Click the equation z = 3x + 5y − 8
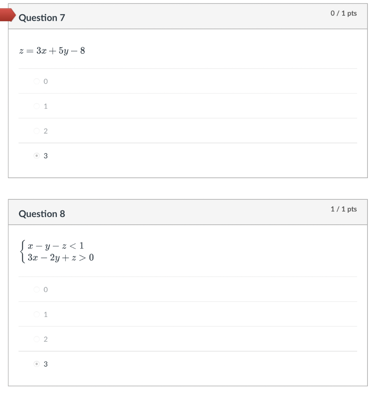 point(51,50)
